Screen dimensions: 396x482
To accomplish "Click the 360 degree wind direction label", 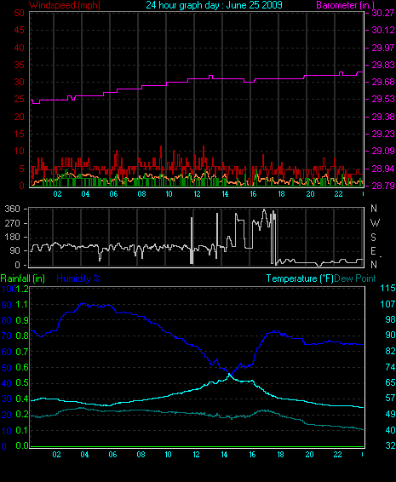I will (x=13, y=209).
